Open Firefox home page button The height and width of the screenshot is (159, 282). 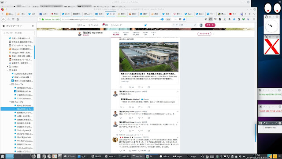click(x=18, y=19)
